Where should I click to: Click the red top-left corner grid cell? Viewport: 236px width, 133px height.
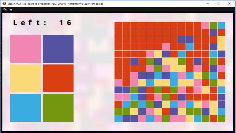[x=118, y=25]
